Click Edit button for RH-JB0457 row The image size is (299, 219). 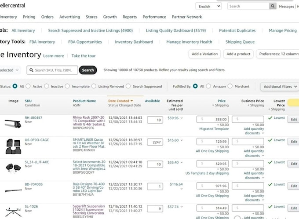coord(294,120)
